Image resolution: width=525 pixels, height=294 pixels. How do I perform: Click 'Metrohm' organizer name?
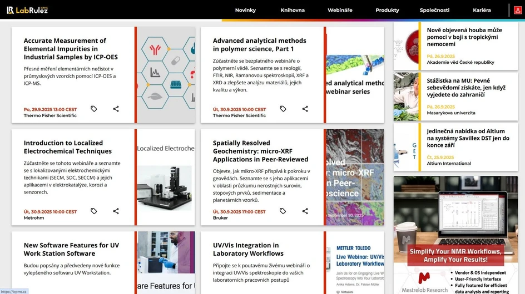point(34,218)
